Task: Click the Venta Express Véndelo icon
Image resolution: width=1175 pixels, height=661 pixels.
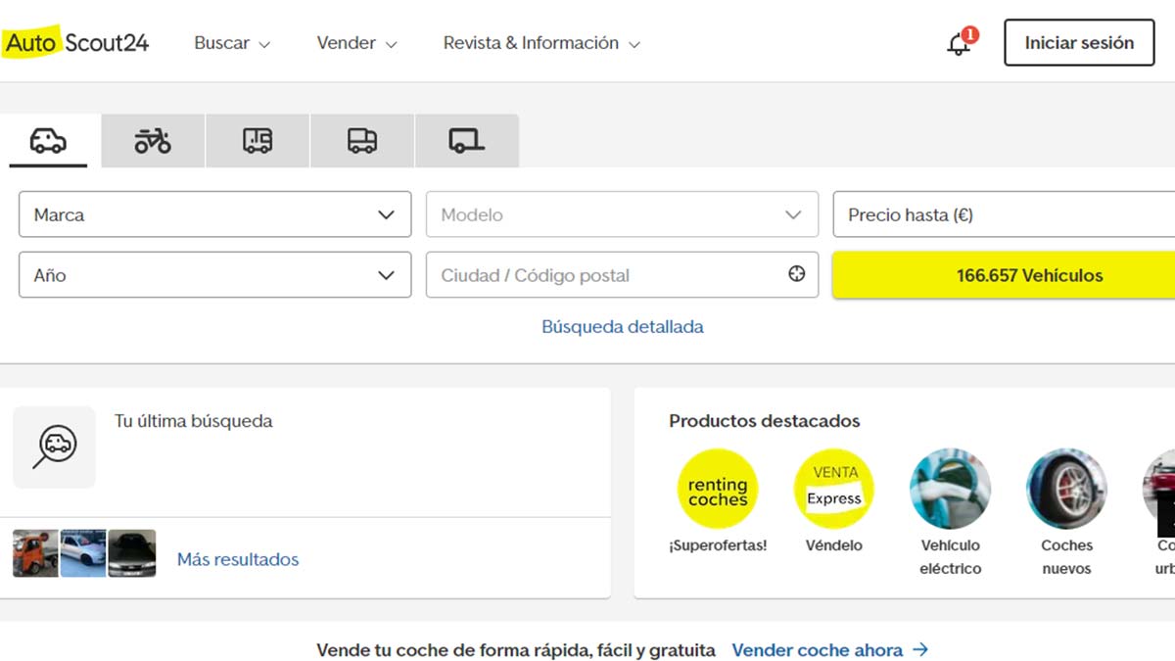Action: 833,490
